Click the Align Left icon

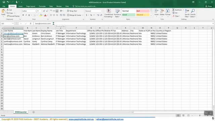click(51, 15)
